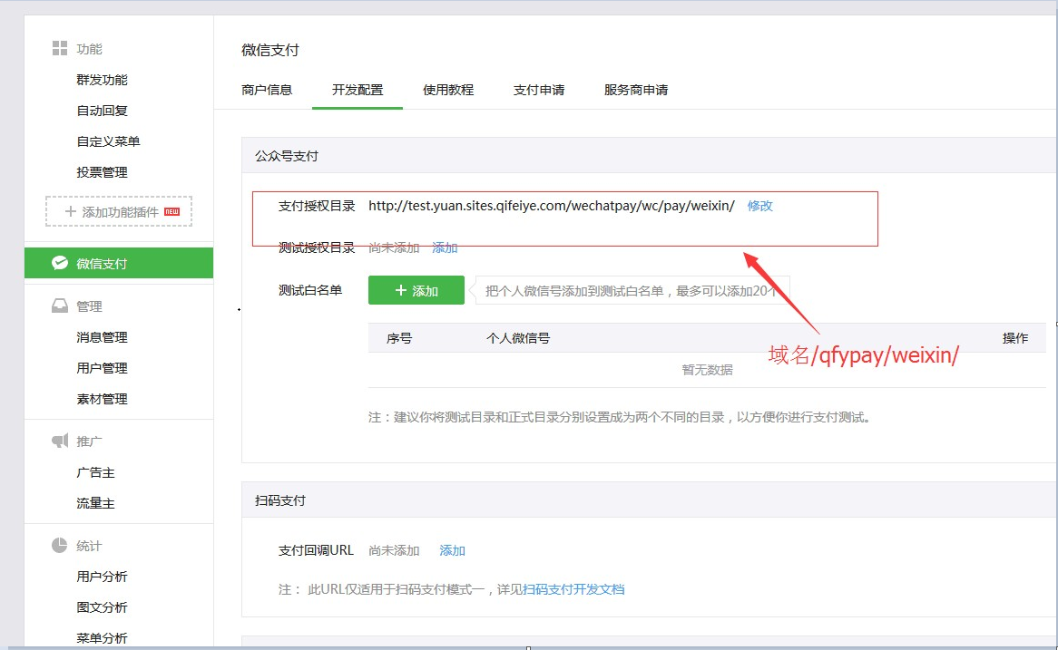1058x650 pixels.
Task: Switch to the 商户信息 tab
Action: click(x=267, y=90)
